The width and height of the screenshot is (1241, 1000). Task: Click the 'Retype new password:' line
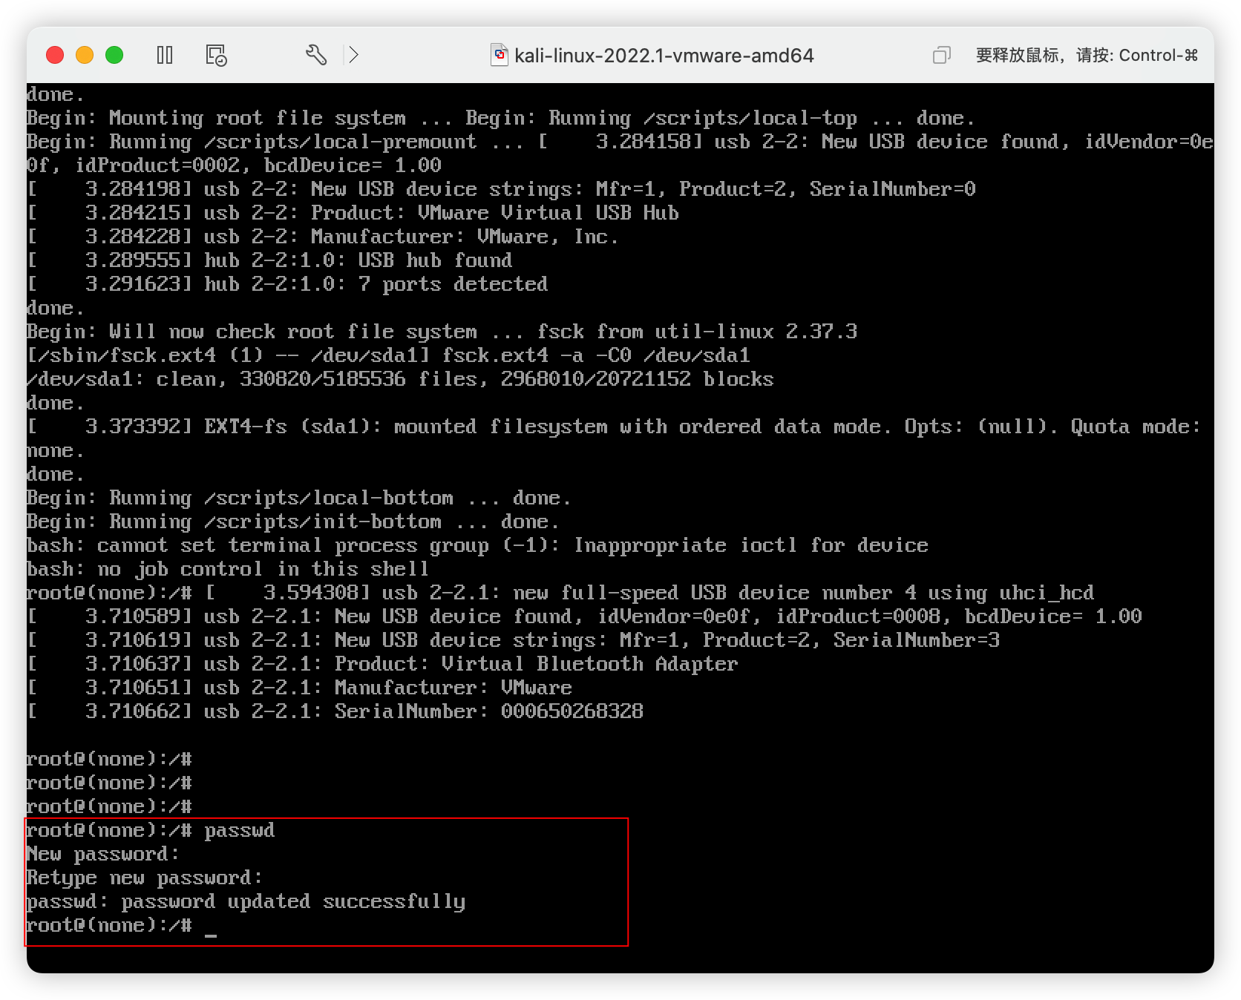144,878
